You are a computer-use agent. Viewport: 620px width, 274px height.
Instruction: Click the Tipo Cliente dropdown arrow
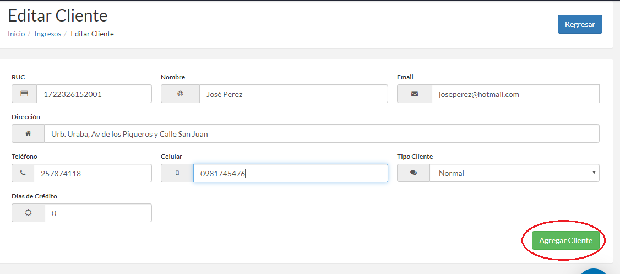pyautogui.click(x=594, y=173)
